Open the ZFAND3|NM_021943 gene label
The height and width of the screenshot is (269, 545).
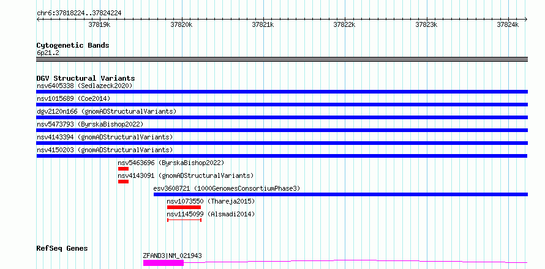click(x=173, y=256)
